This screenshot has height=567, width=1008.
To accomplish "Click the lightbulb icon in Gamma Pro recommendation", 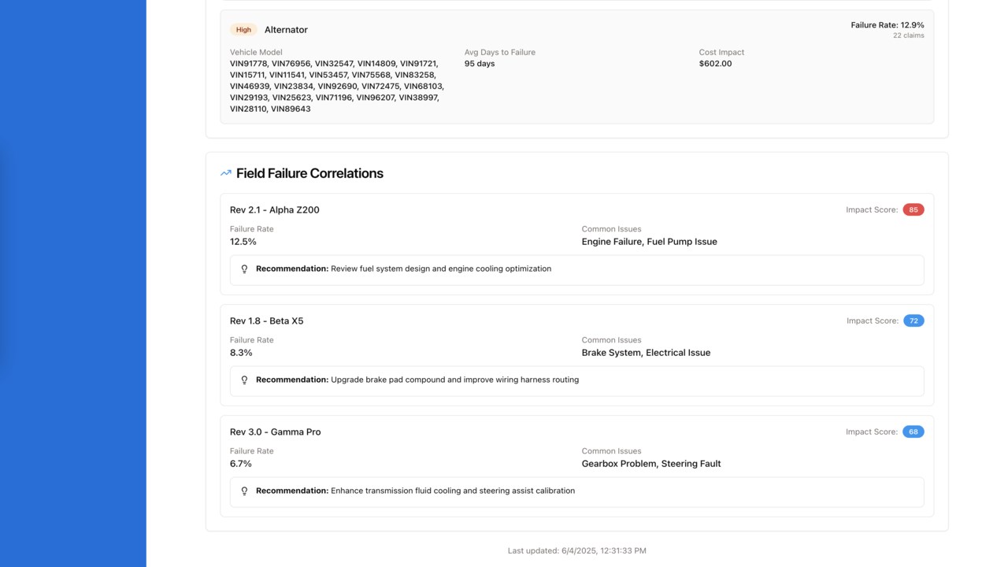I will (244, 491).
